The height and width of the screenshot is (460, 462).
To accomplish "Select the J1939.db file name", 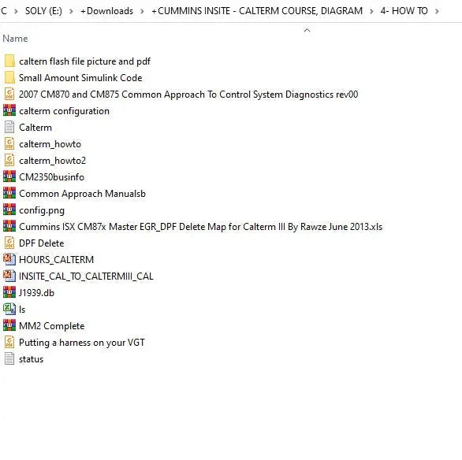I will coord(37,293).
